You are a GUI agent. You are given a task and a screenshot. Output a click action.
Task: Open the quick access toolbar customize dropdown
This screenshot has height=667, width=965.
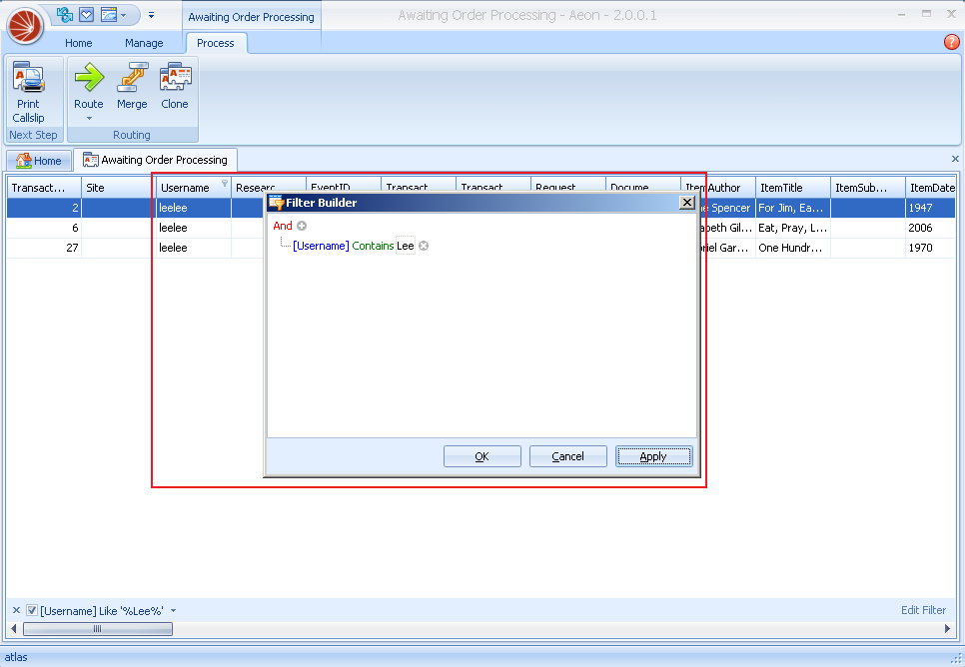pos(151,15)
